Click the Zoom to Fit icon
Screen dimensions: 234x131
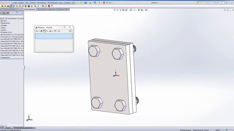pyautogui.click(x=114, y=10)
